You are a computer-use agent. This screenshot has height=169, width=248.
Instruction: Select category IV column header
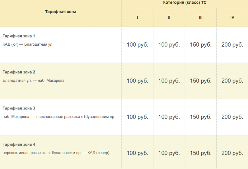point(232,18)
